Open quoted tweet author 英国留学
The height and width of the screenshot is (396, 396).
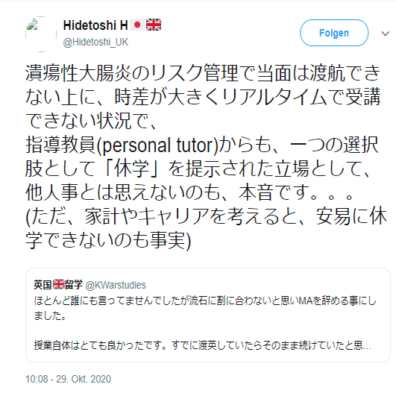click(x=58, y=285)
